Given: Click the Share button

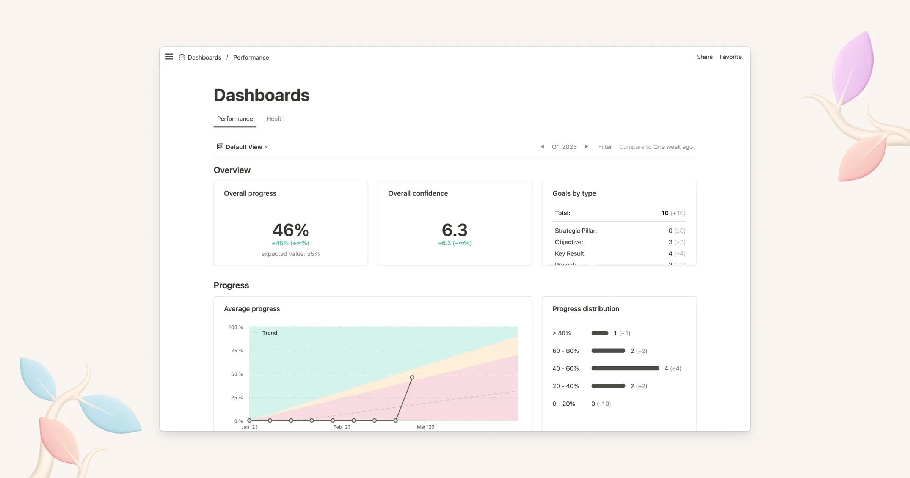Looking at the screenshot, I should coord(704,57).
